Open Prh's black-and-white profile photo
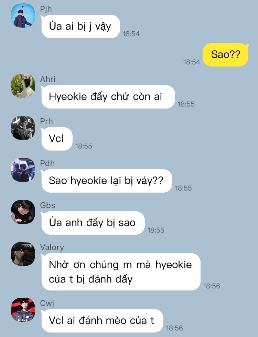This screenshot has height=337, width=258. click(23, 128)
